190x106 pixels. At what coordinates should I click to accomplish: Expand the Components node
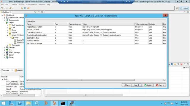click(x=5, y=20)
